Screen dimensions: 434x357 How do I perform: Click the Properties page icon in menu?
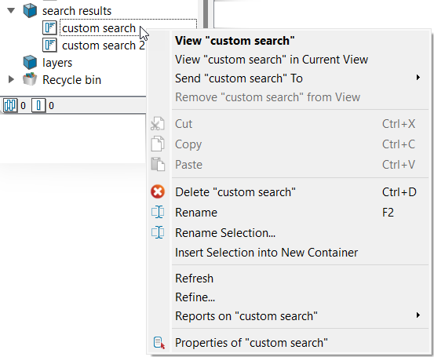tap(159, 343)
